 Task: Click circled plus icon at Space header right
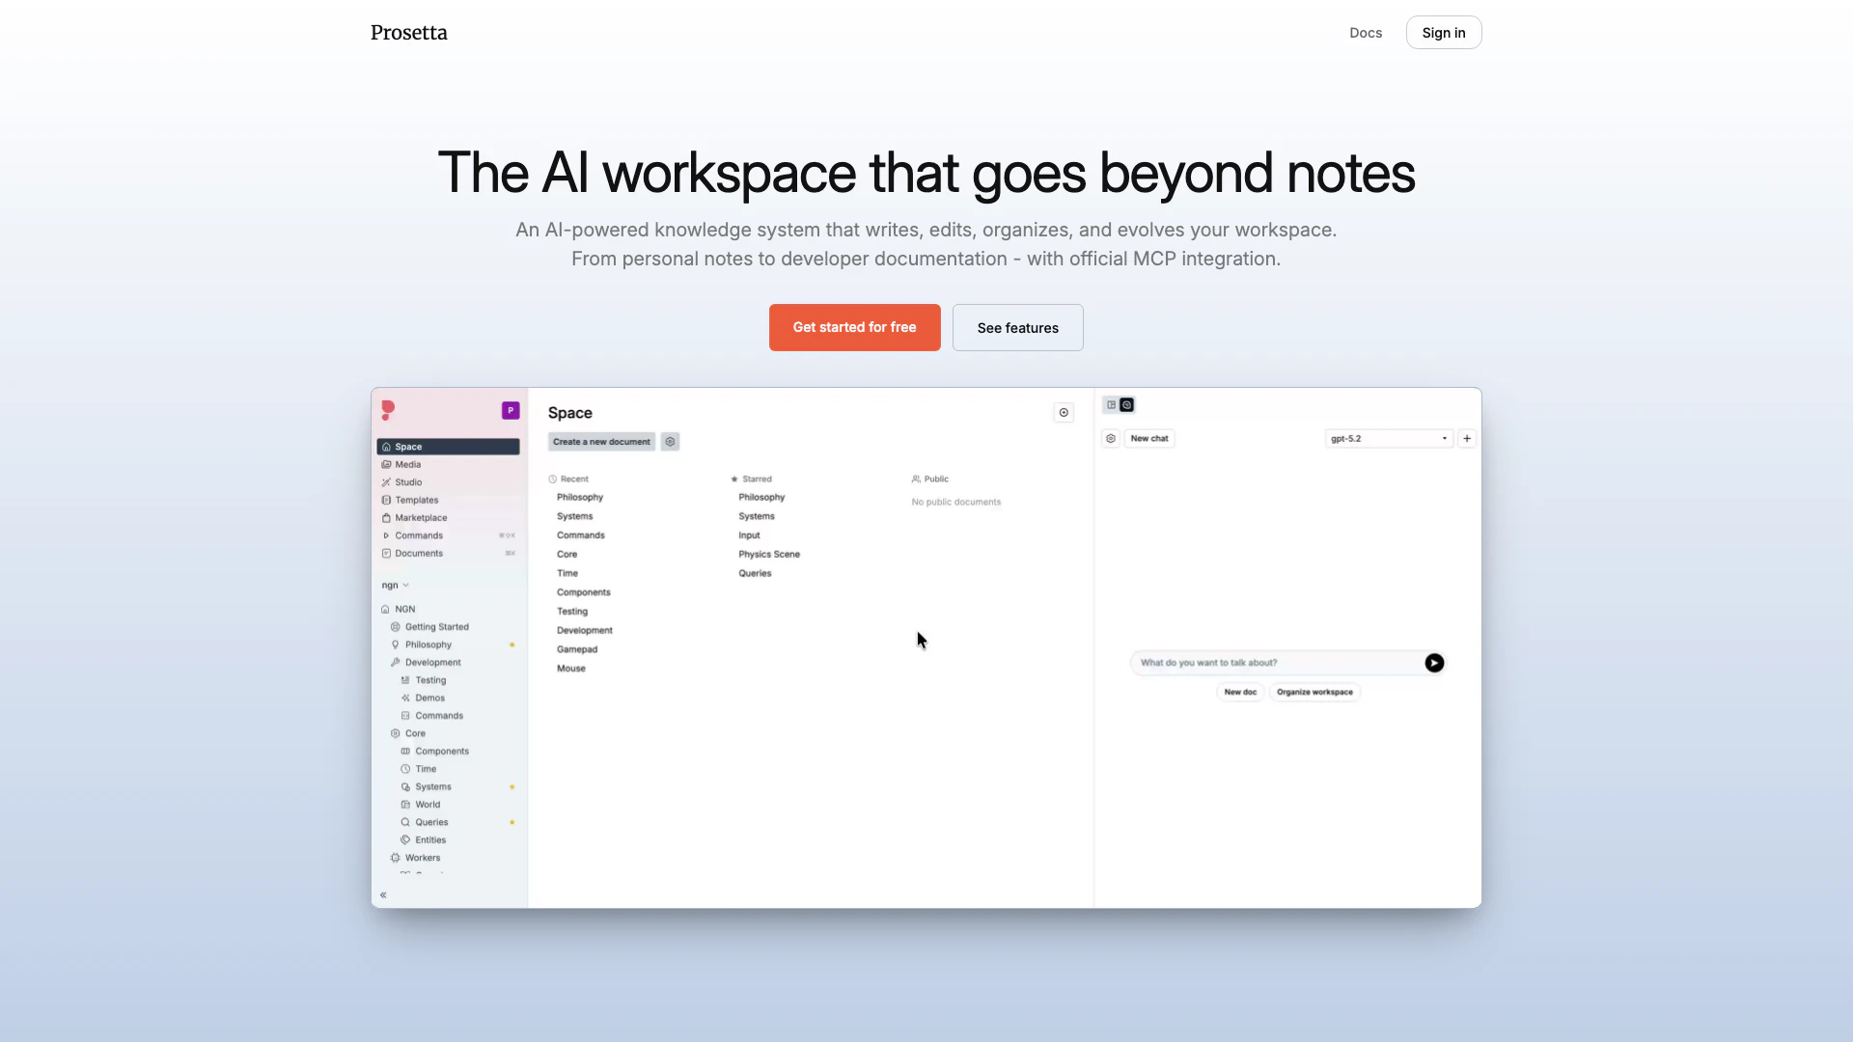tap(1064, 413)
